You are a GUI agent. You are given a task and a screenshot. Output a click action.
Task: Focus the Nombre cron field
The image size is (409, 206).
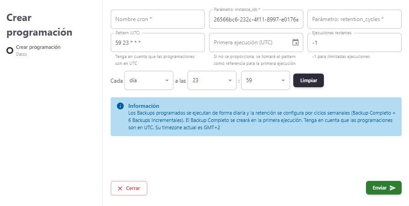pos(157,20)
